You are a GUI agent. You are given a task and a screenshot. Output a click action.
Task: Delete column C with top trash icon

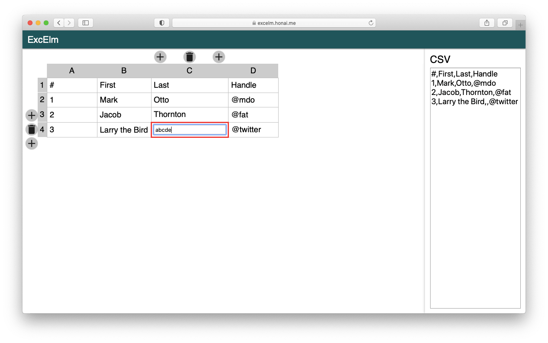[190, 57]
